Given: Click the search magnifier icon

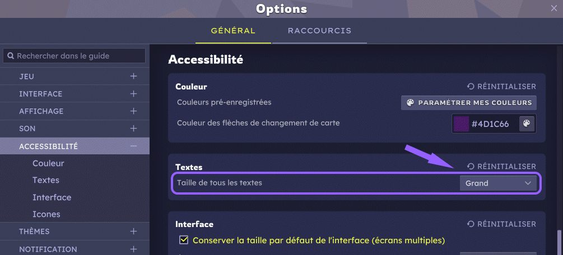Looking at the screenshot, I should (x=11, y=56).
